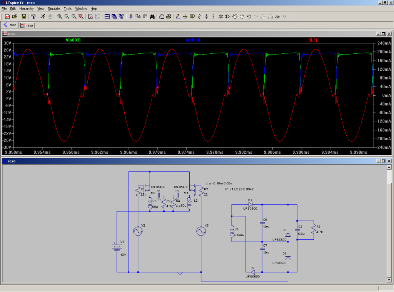Screen dimensions: 394x292
Task: Open the Control Panel hammer icon
Action: click(33, 17)
